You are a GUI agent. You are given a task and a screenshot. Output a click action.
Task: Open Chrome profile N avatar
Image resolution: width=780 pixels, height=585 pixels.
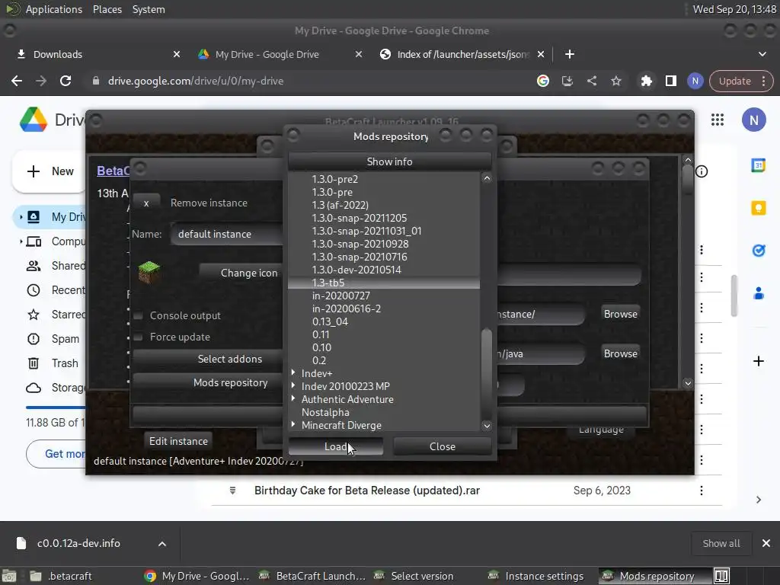click(695, 81)
